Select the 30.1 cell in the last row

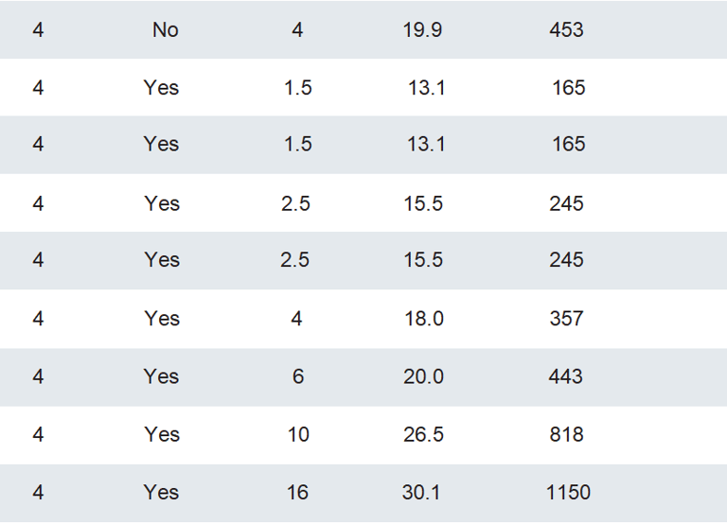click(421, 492)
